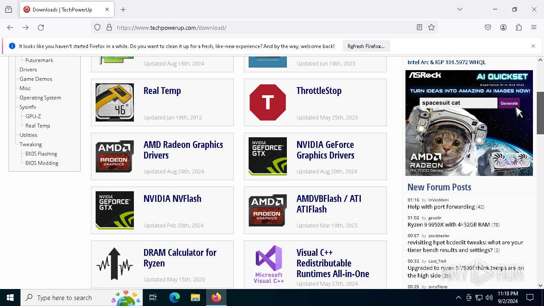Click the Firefox taskbar icon
544x306 pixels.
pos(216,297)
